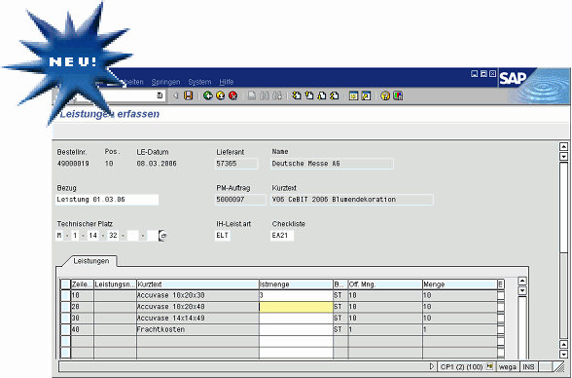The image size is (572, 378).
Task: Open search help next to Technischer Platz
Action: click(x=162, y=236)
